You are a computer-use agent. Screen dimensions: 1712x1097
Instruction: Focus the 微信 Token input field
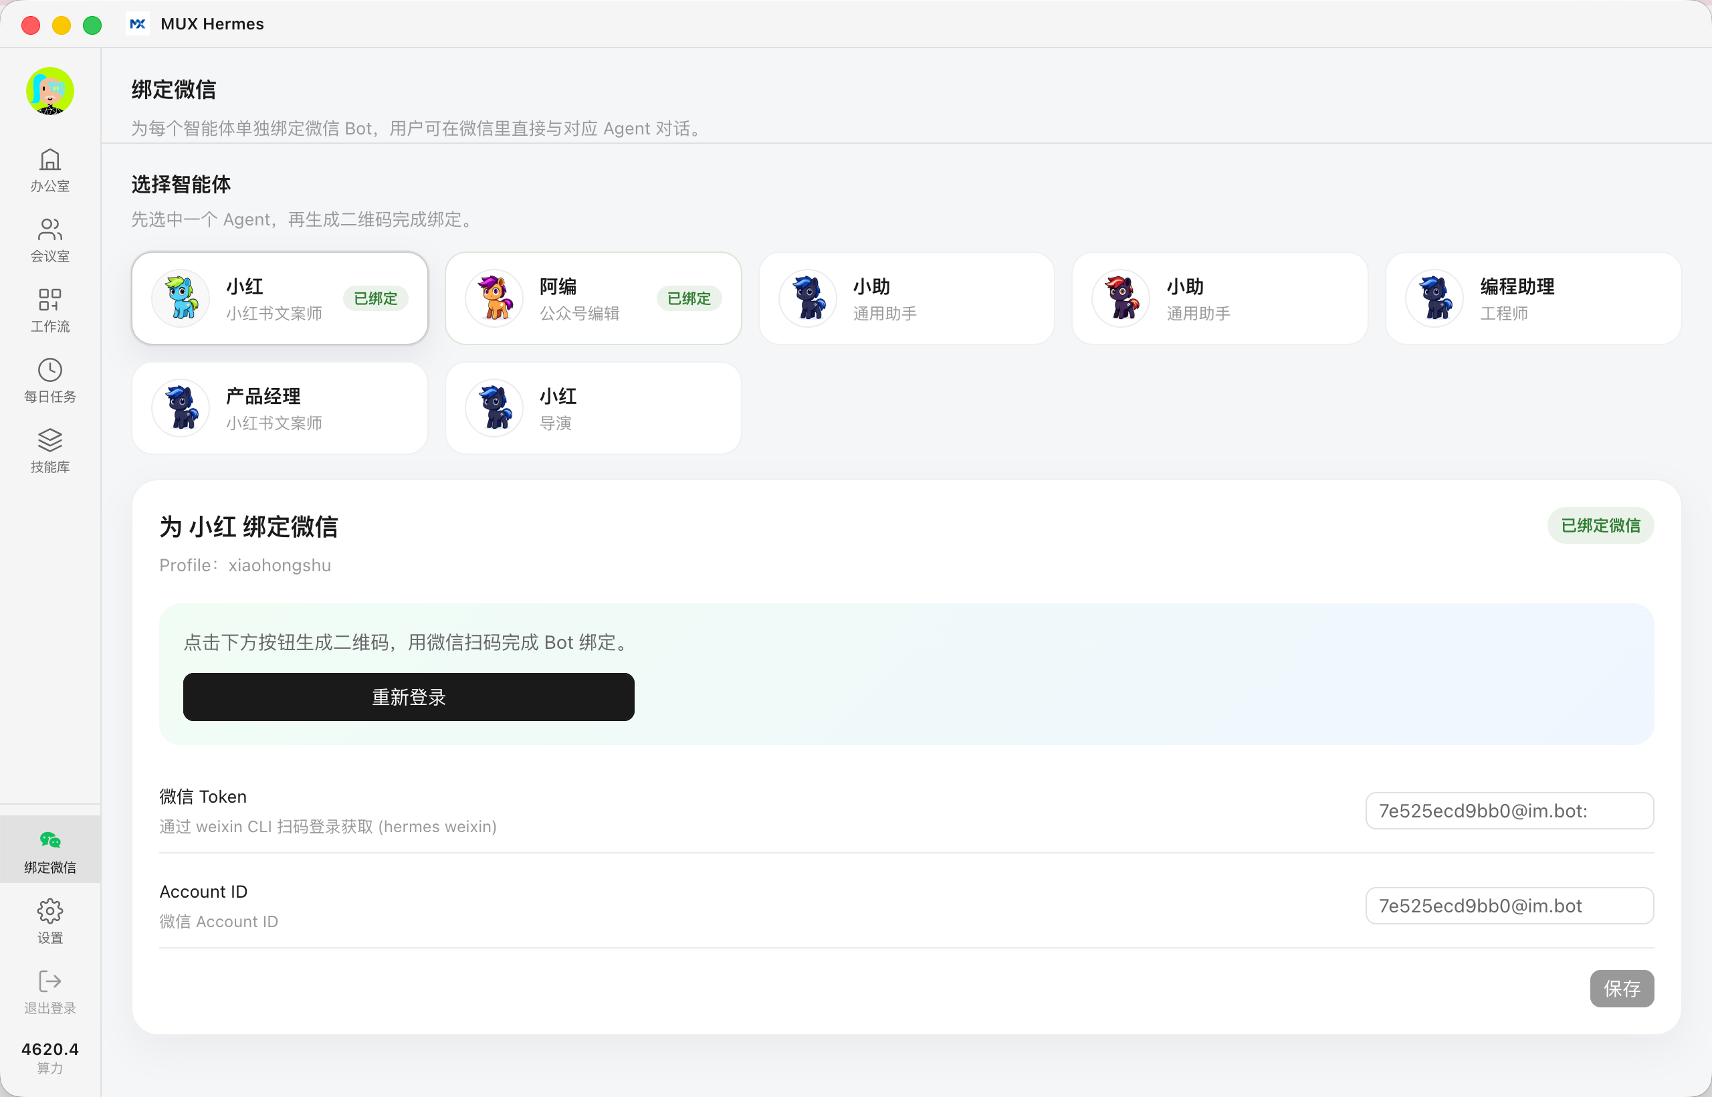point(1510,811)
